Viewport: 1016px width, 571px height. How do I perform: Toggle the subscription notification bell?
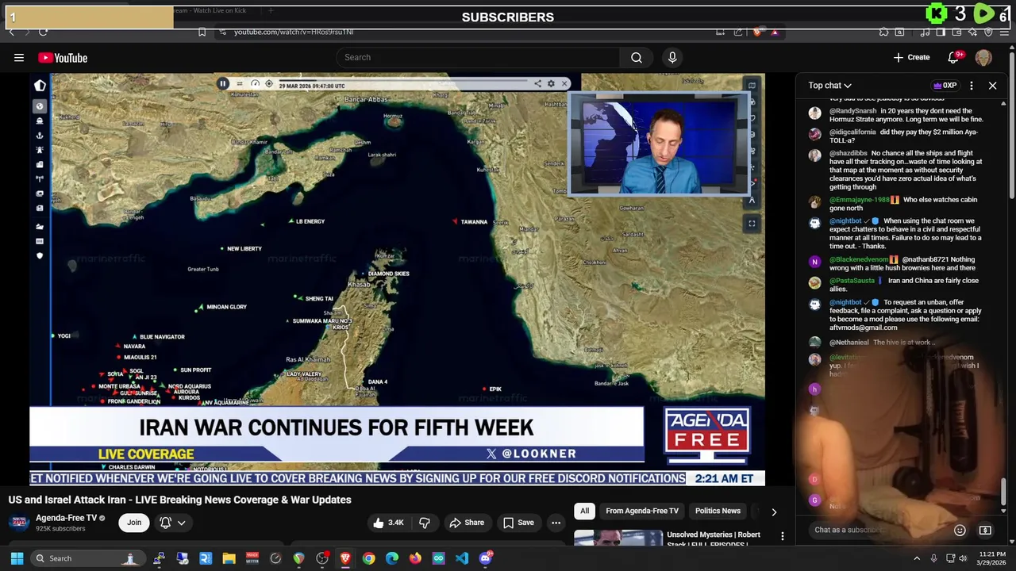tap(165, 523)
